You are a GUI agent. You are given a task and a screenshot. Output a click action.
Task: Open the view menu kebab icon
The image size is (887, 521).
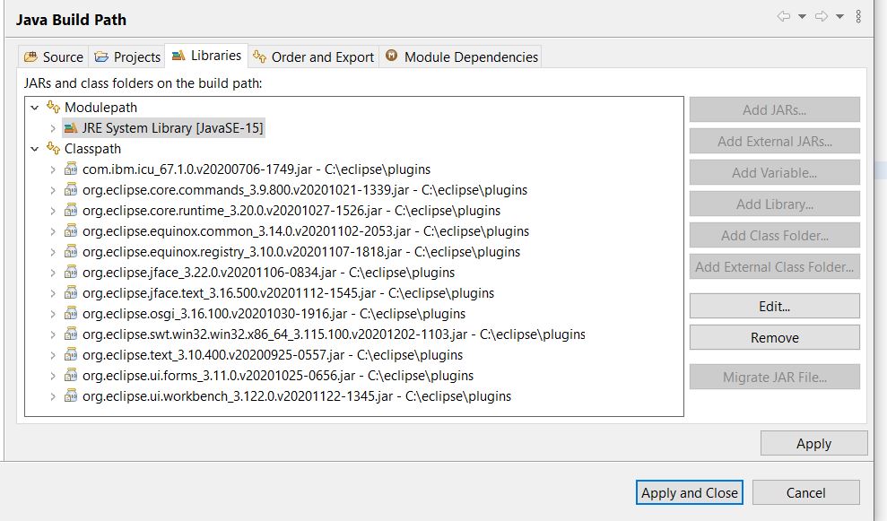(x=858, y=16)
